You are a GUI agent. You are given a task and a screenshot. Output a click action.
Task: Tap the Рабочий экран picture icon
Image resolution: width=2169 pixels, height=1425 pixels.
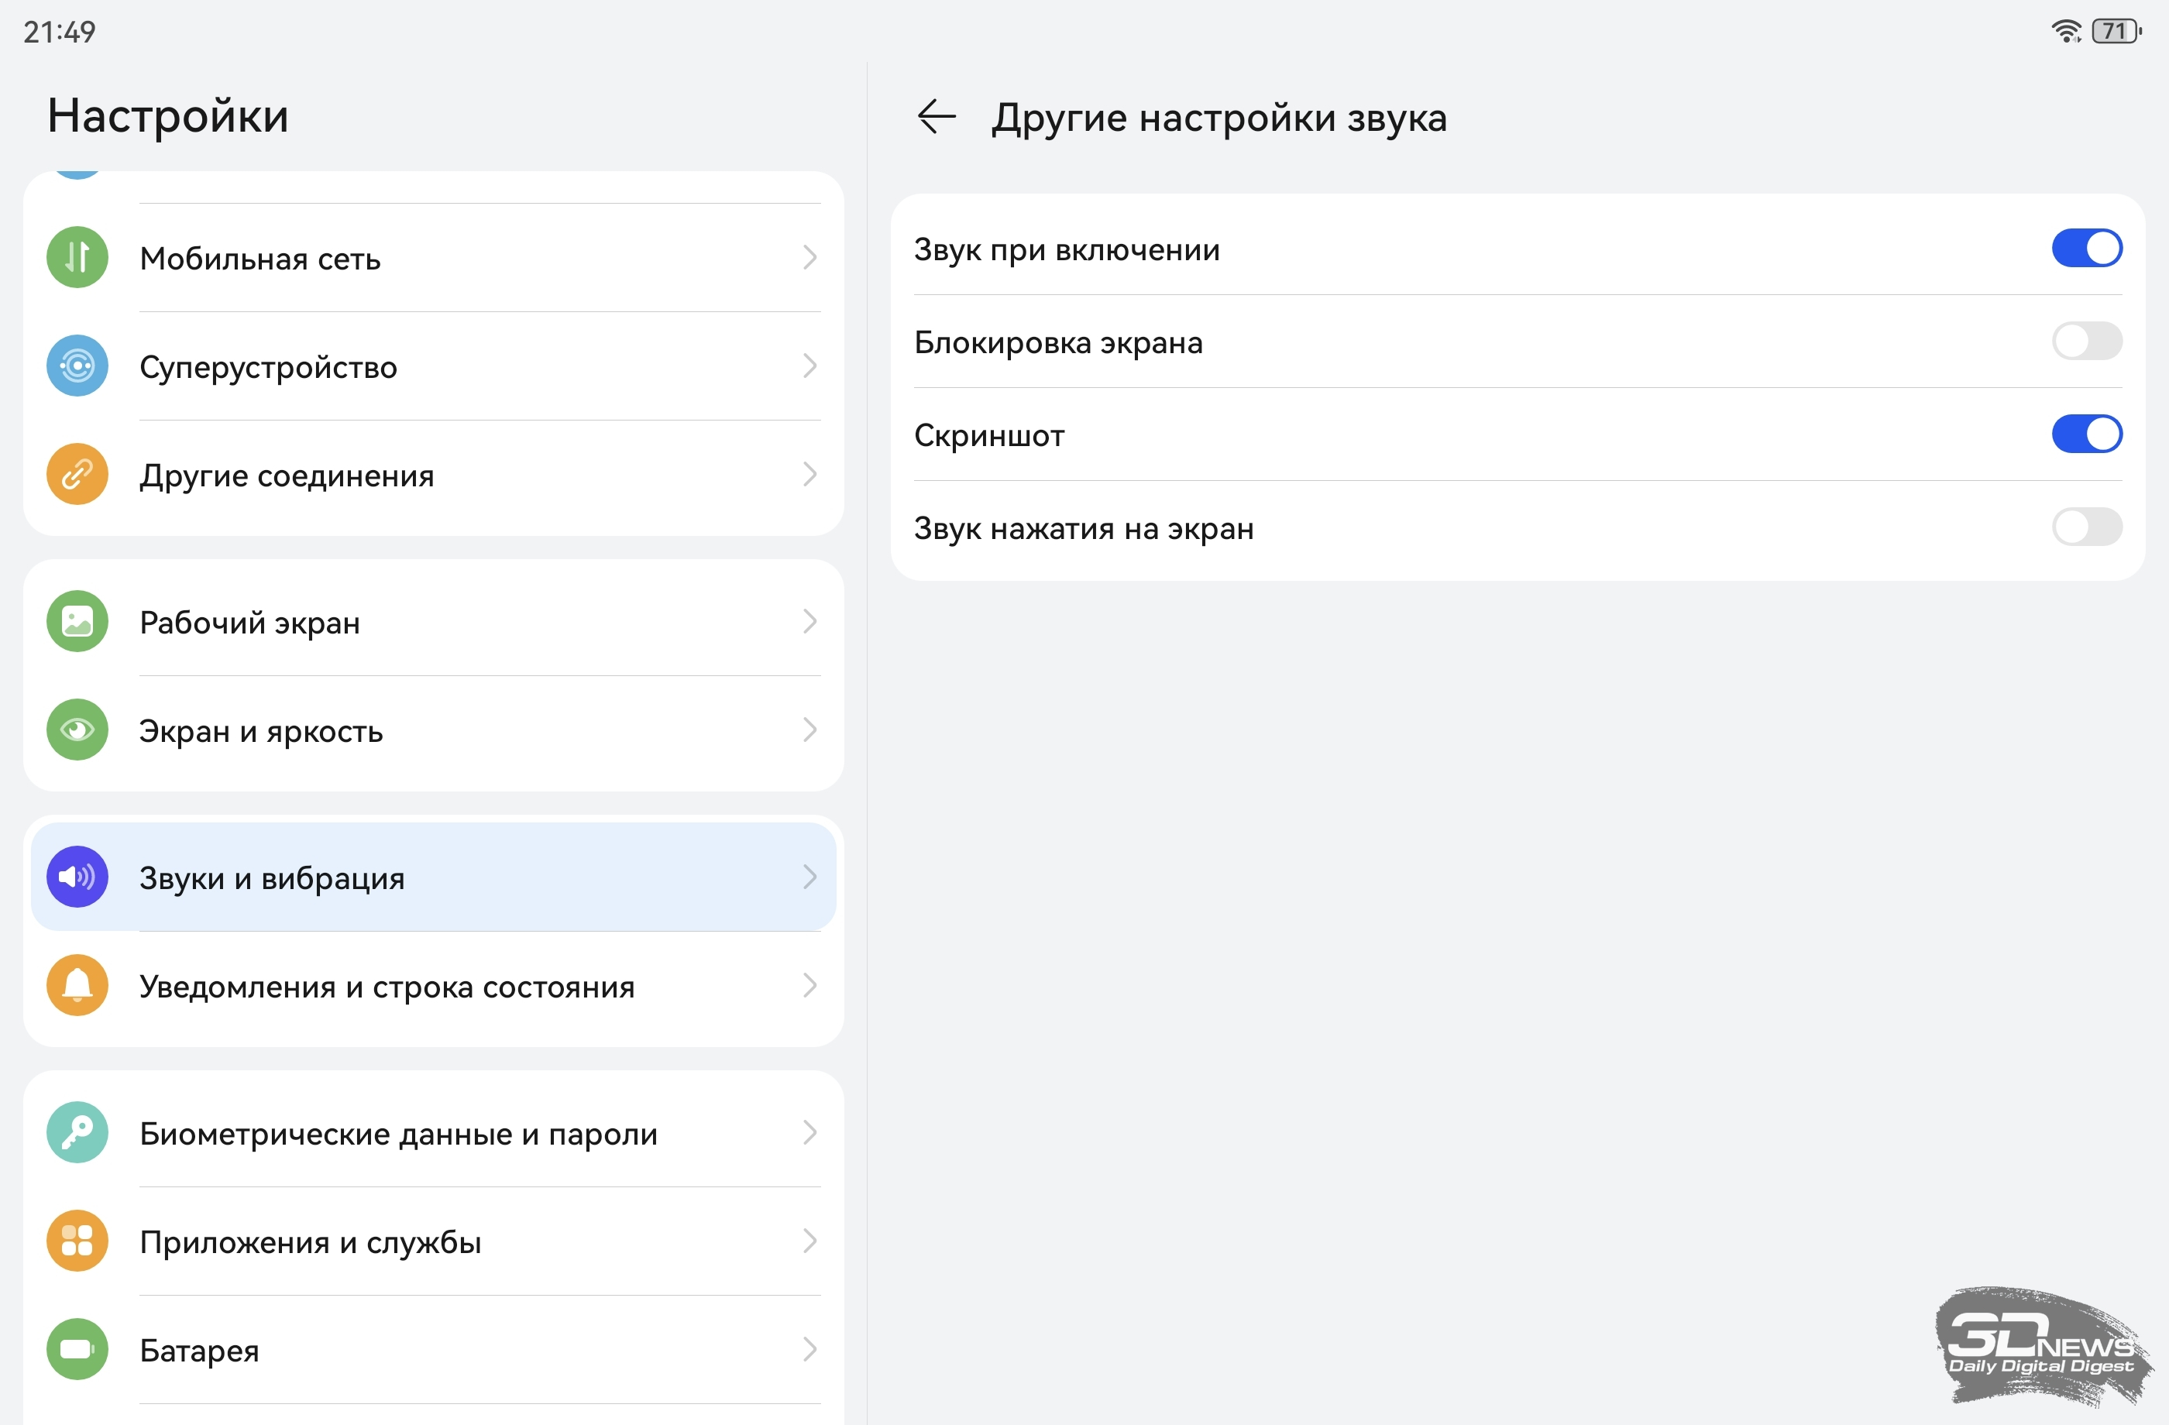point(77,623)
